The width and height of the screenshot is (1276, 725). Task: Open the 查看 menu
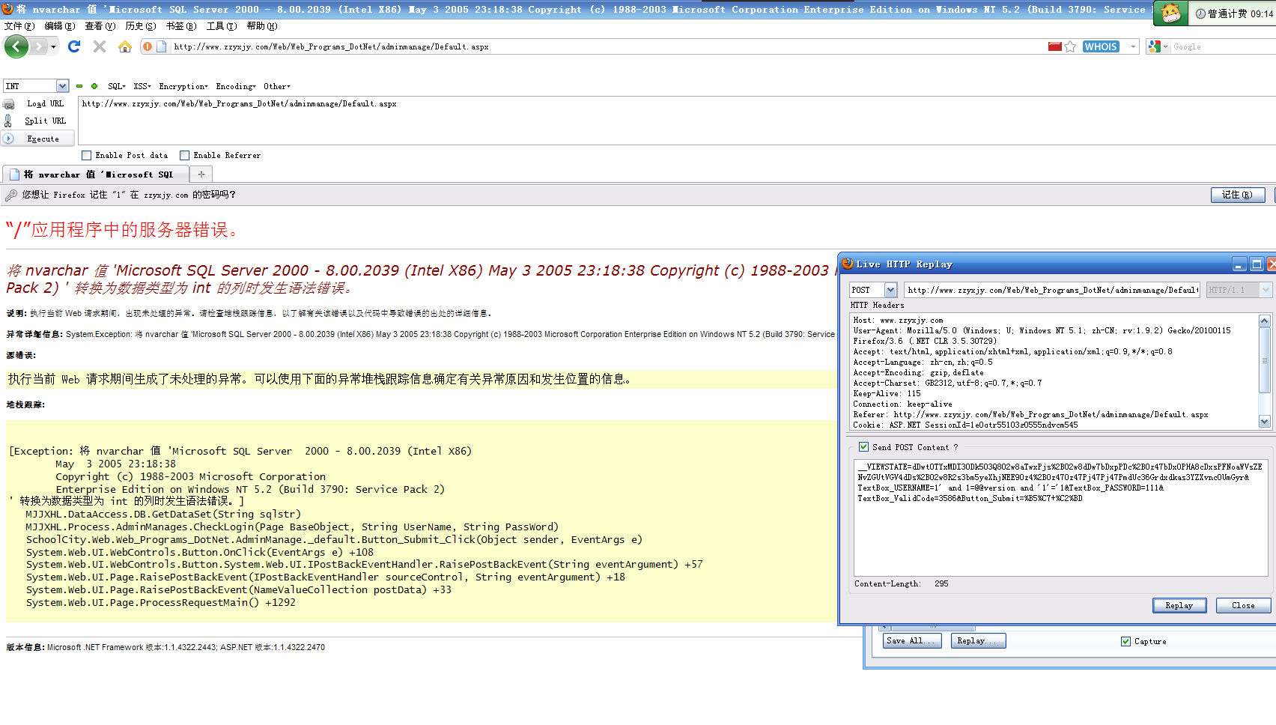[100, 26]
